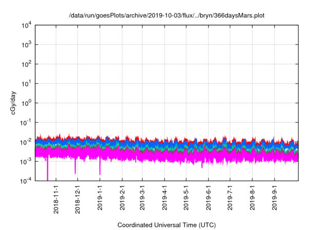
Task: Click the magenta dip spike near 2019-1-1
Action: point(100,169)
